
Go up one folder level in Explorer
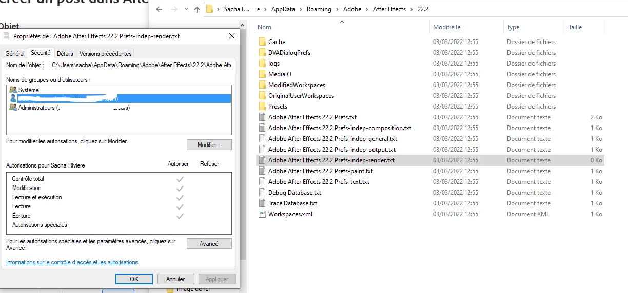(197, 9)
